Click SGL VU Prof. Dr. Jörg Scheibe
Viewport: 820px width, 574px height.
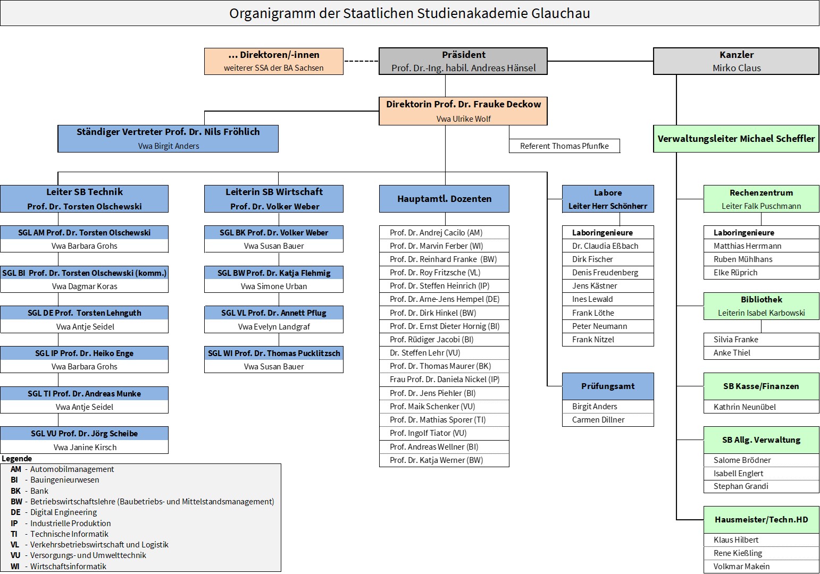pyautogui.click(x=85, y=433)
